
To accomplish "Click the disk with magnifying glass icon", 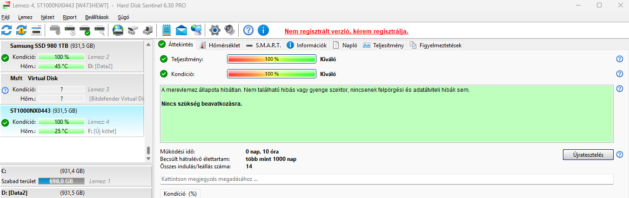I will (x=100, y=31).
